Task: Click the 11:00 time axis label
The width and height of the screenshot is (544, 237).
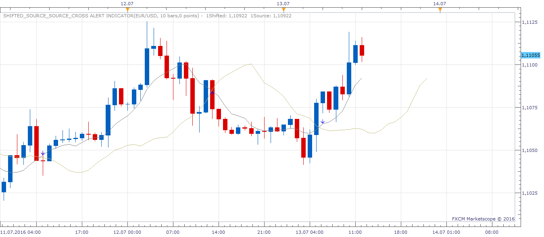Action: (355, 232)
